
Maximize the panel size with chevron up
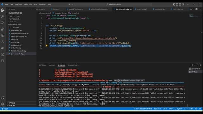coord(197,65)
